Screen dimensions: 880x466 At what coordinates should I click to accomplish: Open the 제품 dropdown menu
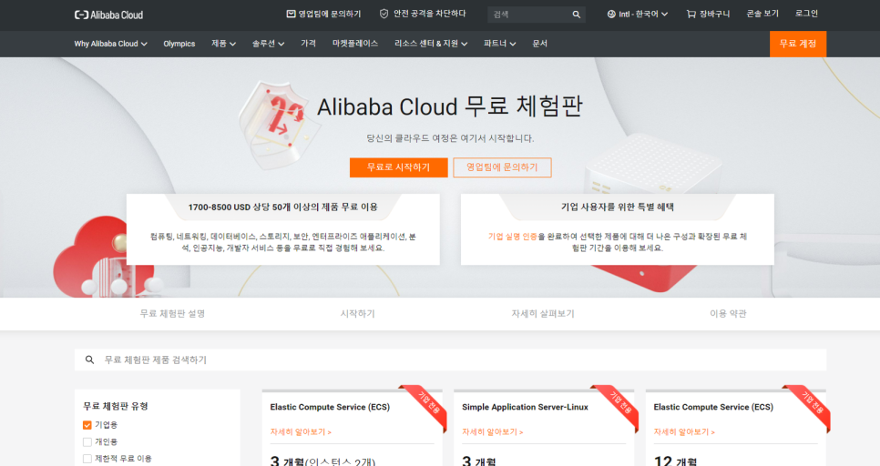pos(223,44)
